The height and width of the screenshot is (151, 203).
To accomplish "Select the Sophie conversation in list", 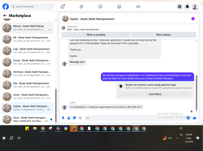I will [x=27, y=108].
